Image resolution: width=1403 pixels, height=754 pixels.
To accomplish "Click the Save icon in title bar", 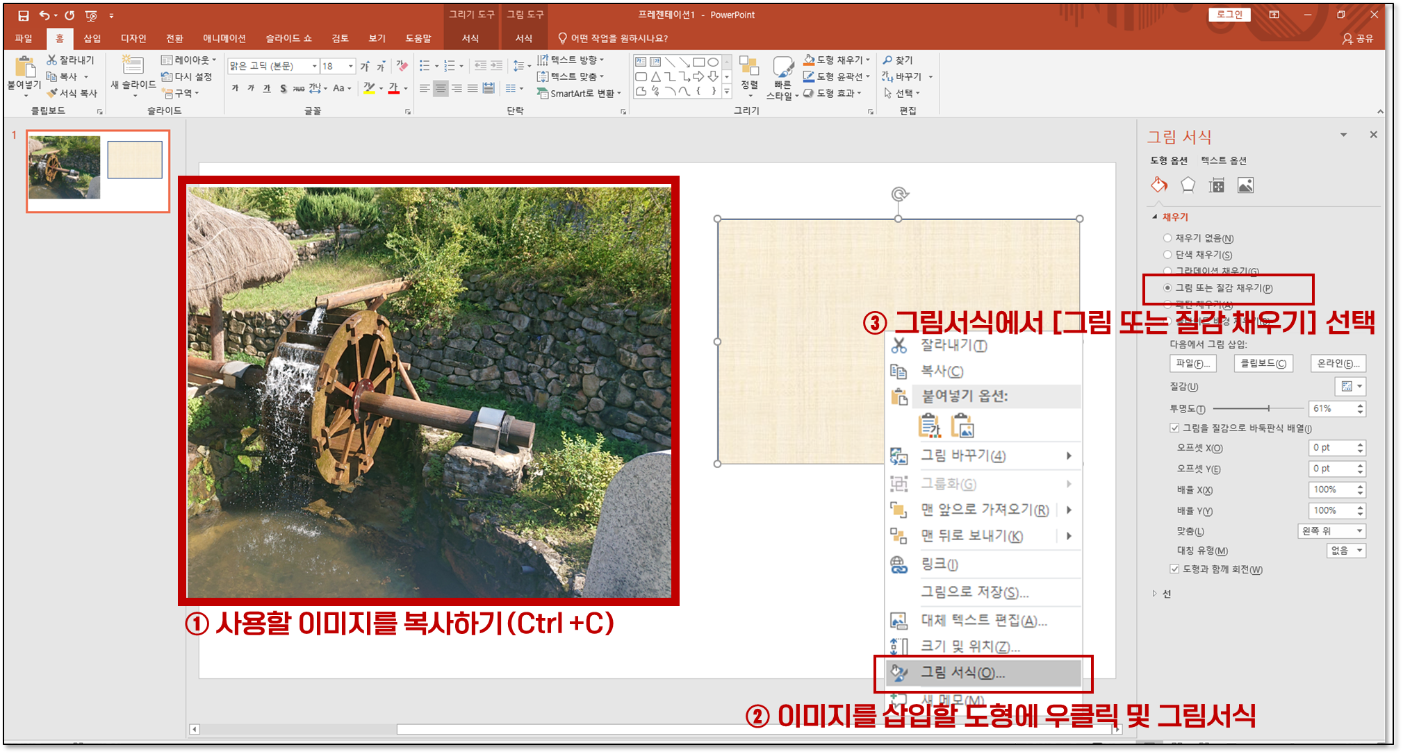I will (23, 15).
